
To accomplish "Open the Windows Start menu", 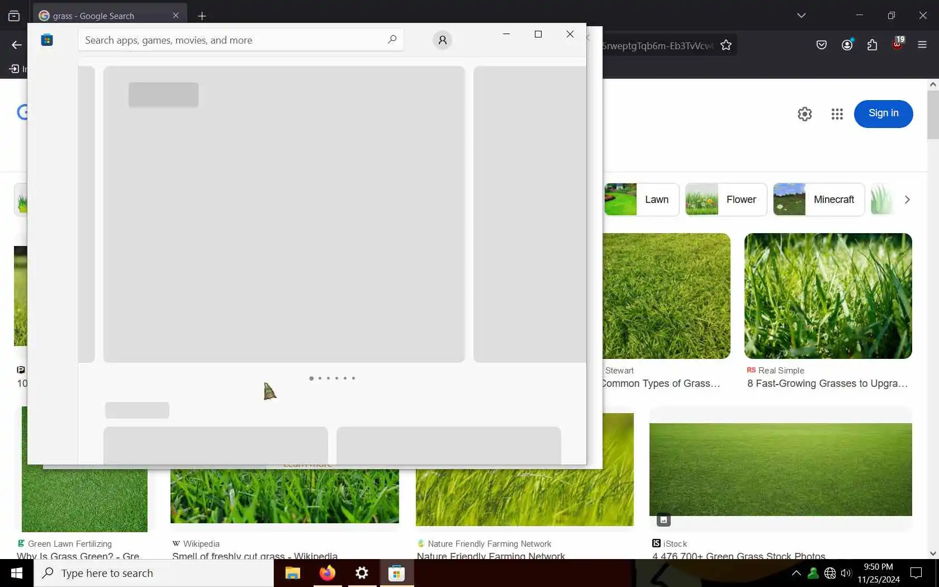I will click(17, 573).
